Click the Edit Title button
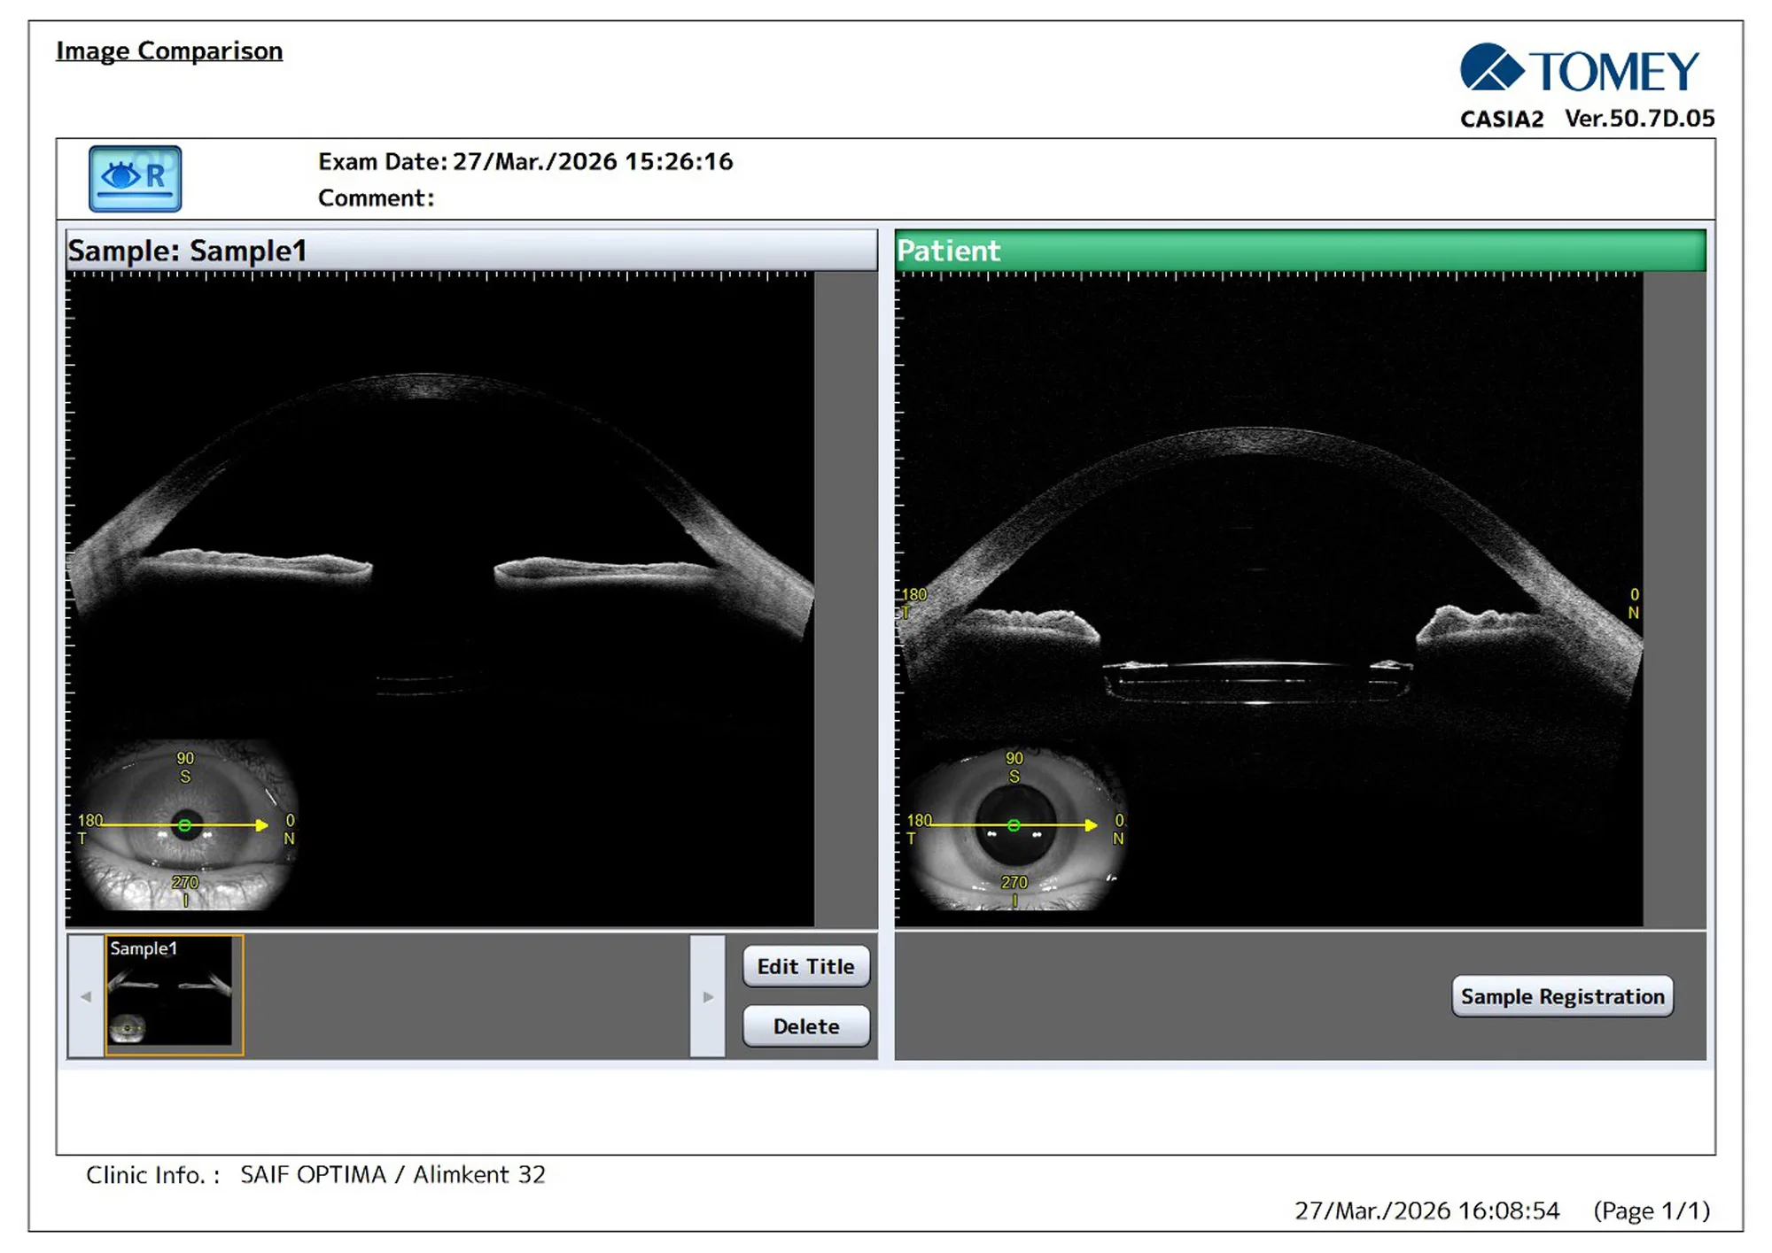This screenshot has height=1253, width=1772. pos(805,966)
